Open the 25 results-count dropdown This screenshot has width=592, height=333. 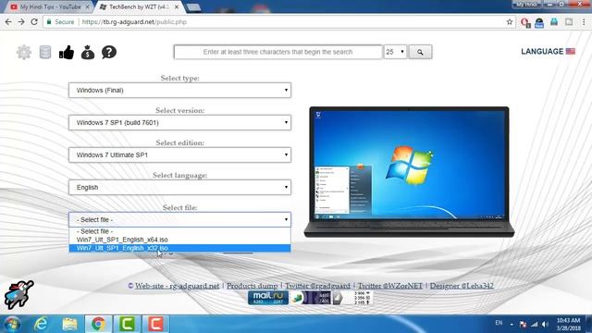point(395,52)
